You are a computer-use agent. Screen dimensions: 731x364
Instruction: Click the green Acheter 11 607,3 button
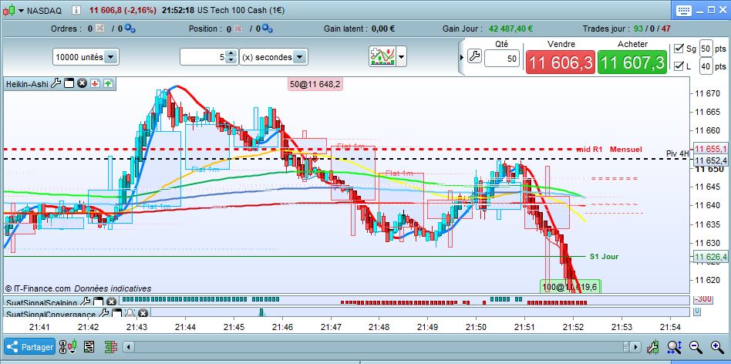coord(632,62)
